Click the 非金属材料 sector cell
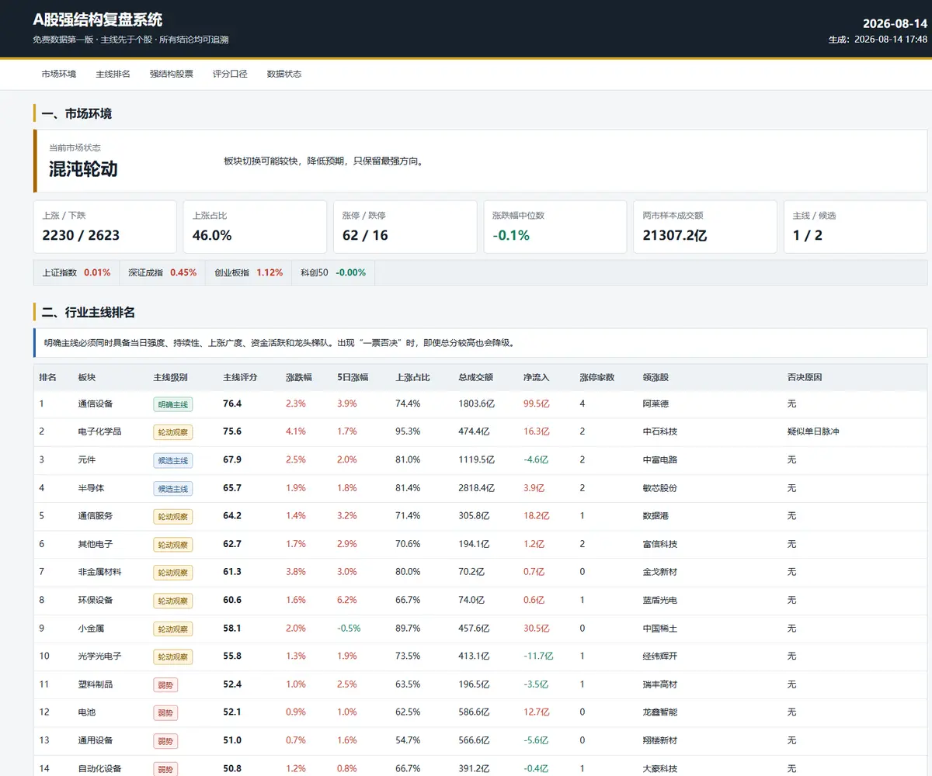The height and width of the screenshot is (776, 932). pos(100,572)
